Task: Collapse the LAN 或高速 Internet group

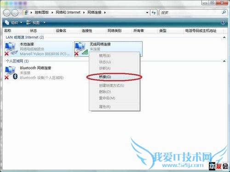Action: point(224,37)
